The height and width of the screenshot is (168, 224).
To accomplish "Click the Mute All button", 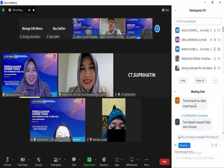I will [x=200, y=81].
